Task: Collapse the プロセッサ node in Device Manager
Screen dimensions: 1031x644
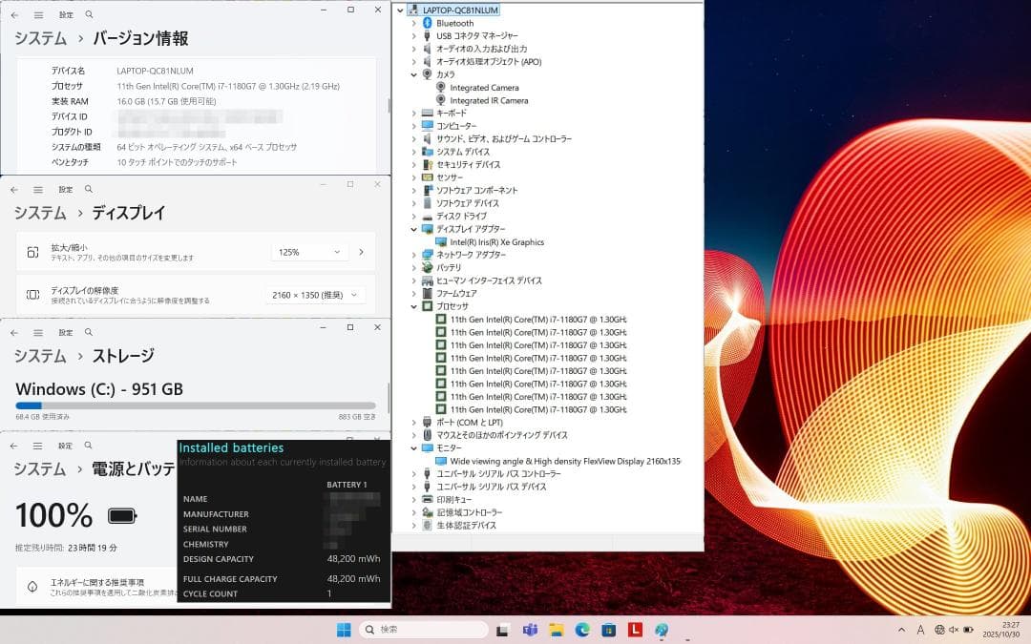Action: 412,306
